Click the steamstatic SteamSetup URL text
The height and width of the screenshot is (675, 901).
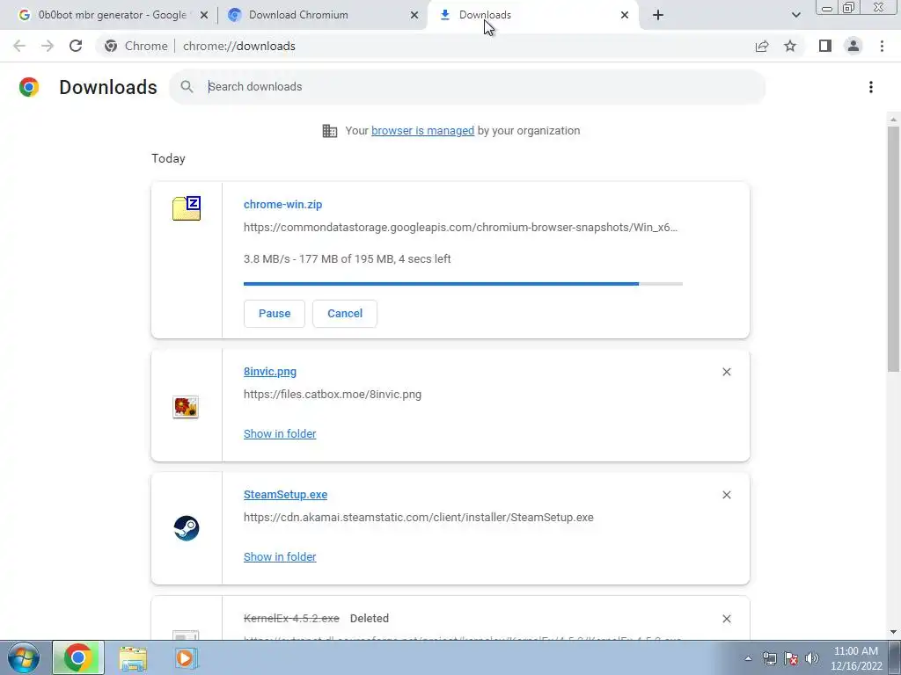pos(418,517)
